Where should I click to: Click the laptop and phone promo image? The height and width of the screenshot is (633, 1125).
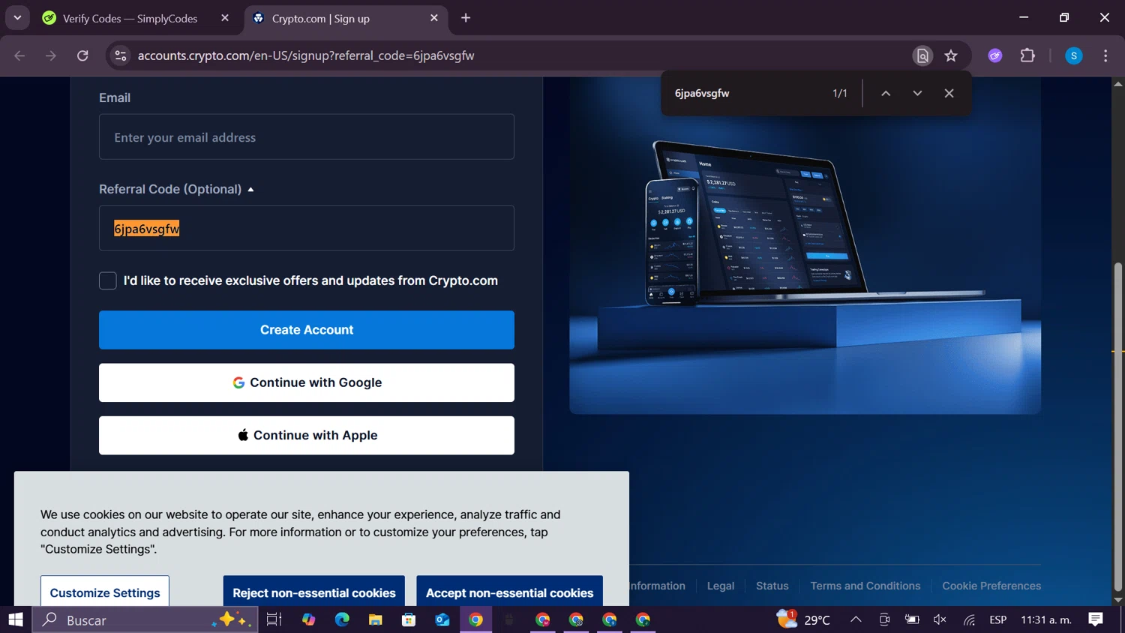[x=805, y=245]
